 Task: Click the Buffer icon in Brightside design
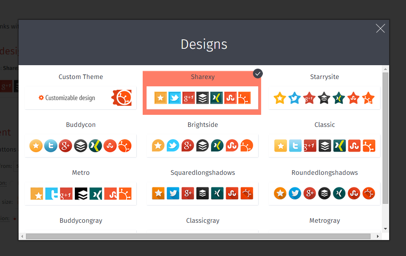click(202, 145)
